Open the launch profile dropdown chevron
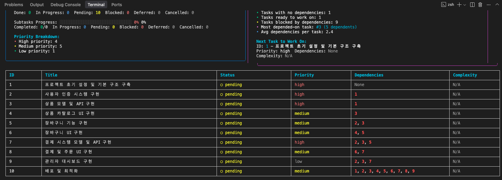The height and width of the screenshot is (180, 502). [x=465, y=4]
